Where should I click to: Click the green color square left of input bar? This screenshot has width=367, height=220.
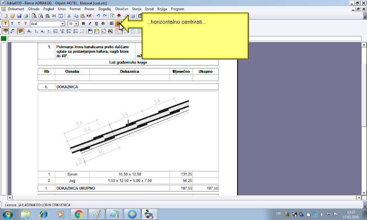click(4, 38)
